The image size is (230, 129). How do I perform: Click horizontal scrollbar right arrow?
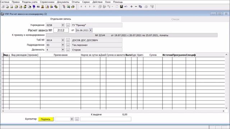(x=224, y=111)
